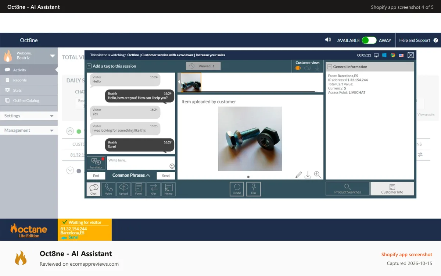Viewport: 441px width, 276px height.
Task: Open Records in sidebar
Action: 29,80
